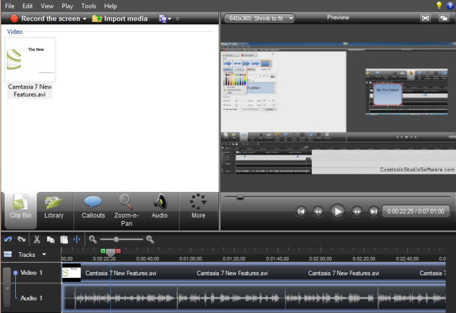Click the Audio 1 waveform clip

254,298
